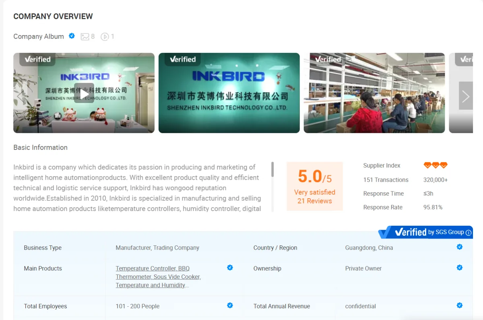This screenshot has width=483, height=320.
Task: Open the Inkbird logo sign thumbnail
Action: click(229, 93)
